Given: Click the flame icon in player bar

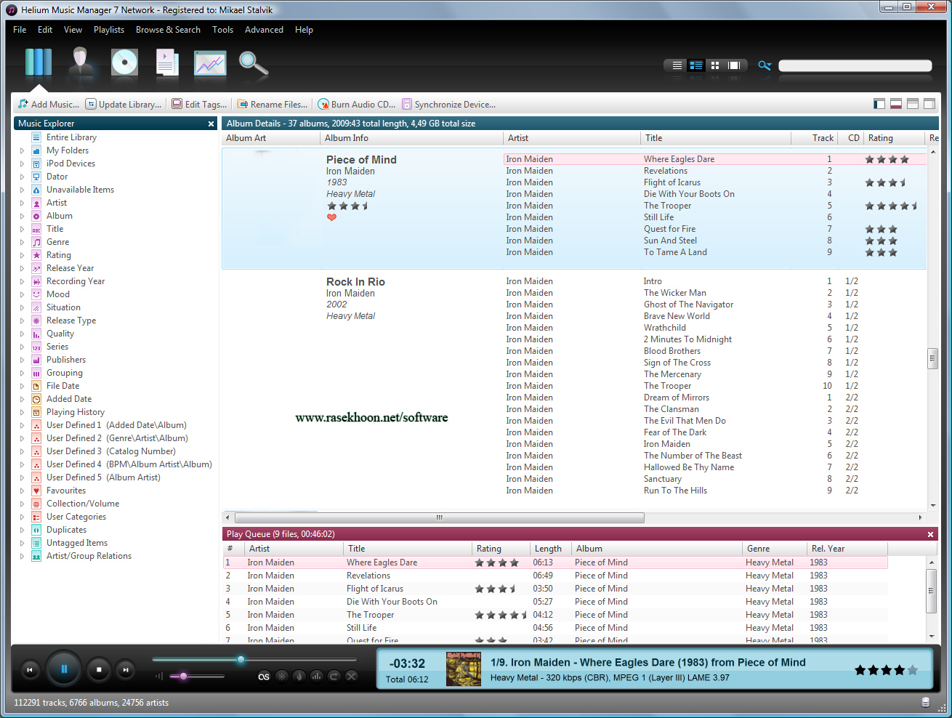Looking at the screenshot, I should click(x=299, y=677).
